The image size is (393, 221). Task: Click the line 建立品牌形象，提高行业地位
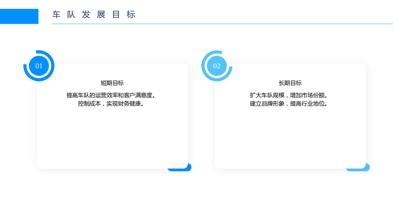coord(288,104)
